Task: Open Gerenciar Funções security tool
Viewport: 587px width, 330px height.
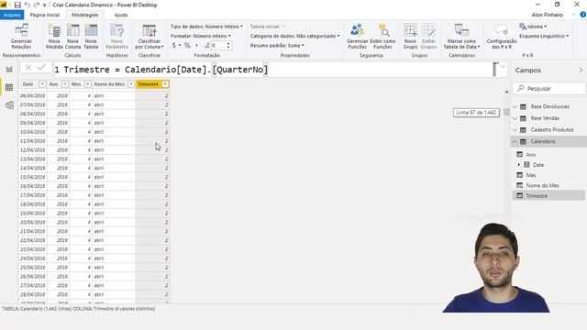Action: (x=357, y=37)
